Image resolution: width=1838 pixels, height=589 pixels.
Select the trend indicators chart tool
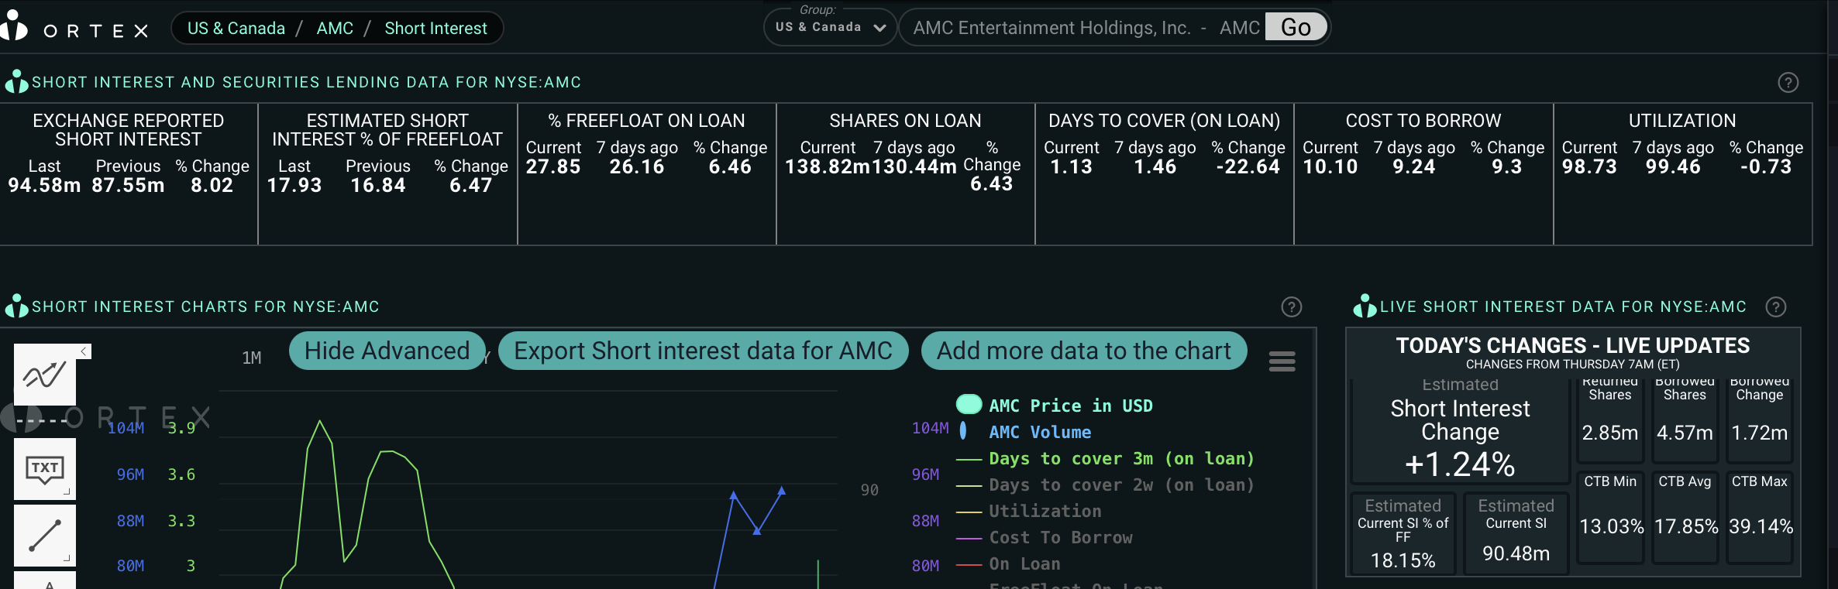click(x=44, y=375)
